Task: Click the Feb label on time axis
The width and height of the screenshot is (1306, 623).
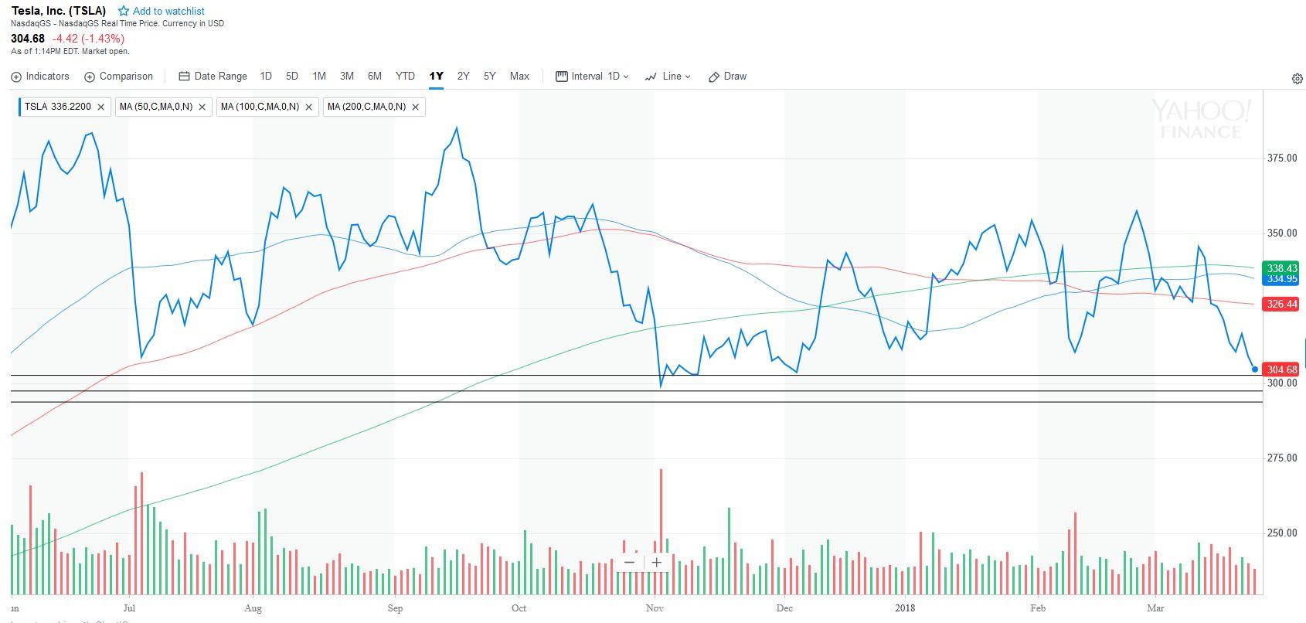Action: coord(1038,608)
